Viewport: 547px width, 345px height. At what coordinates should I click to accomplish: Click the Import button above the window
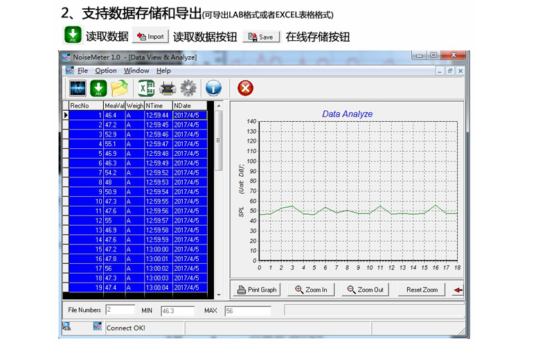(151, 36)
